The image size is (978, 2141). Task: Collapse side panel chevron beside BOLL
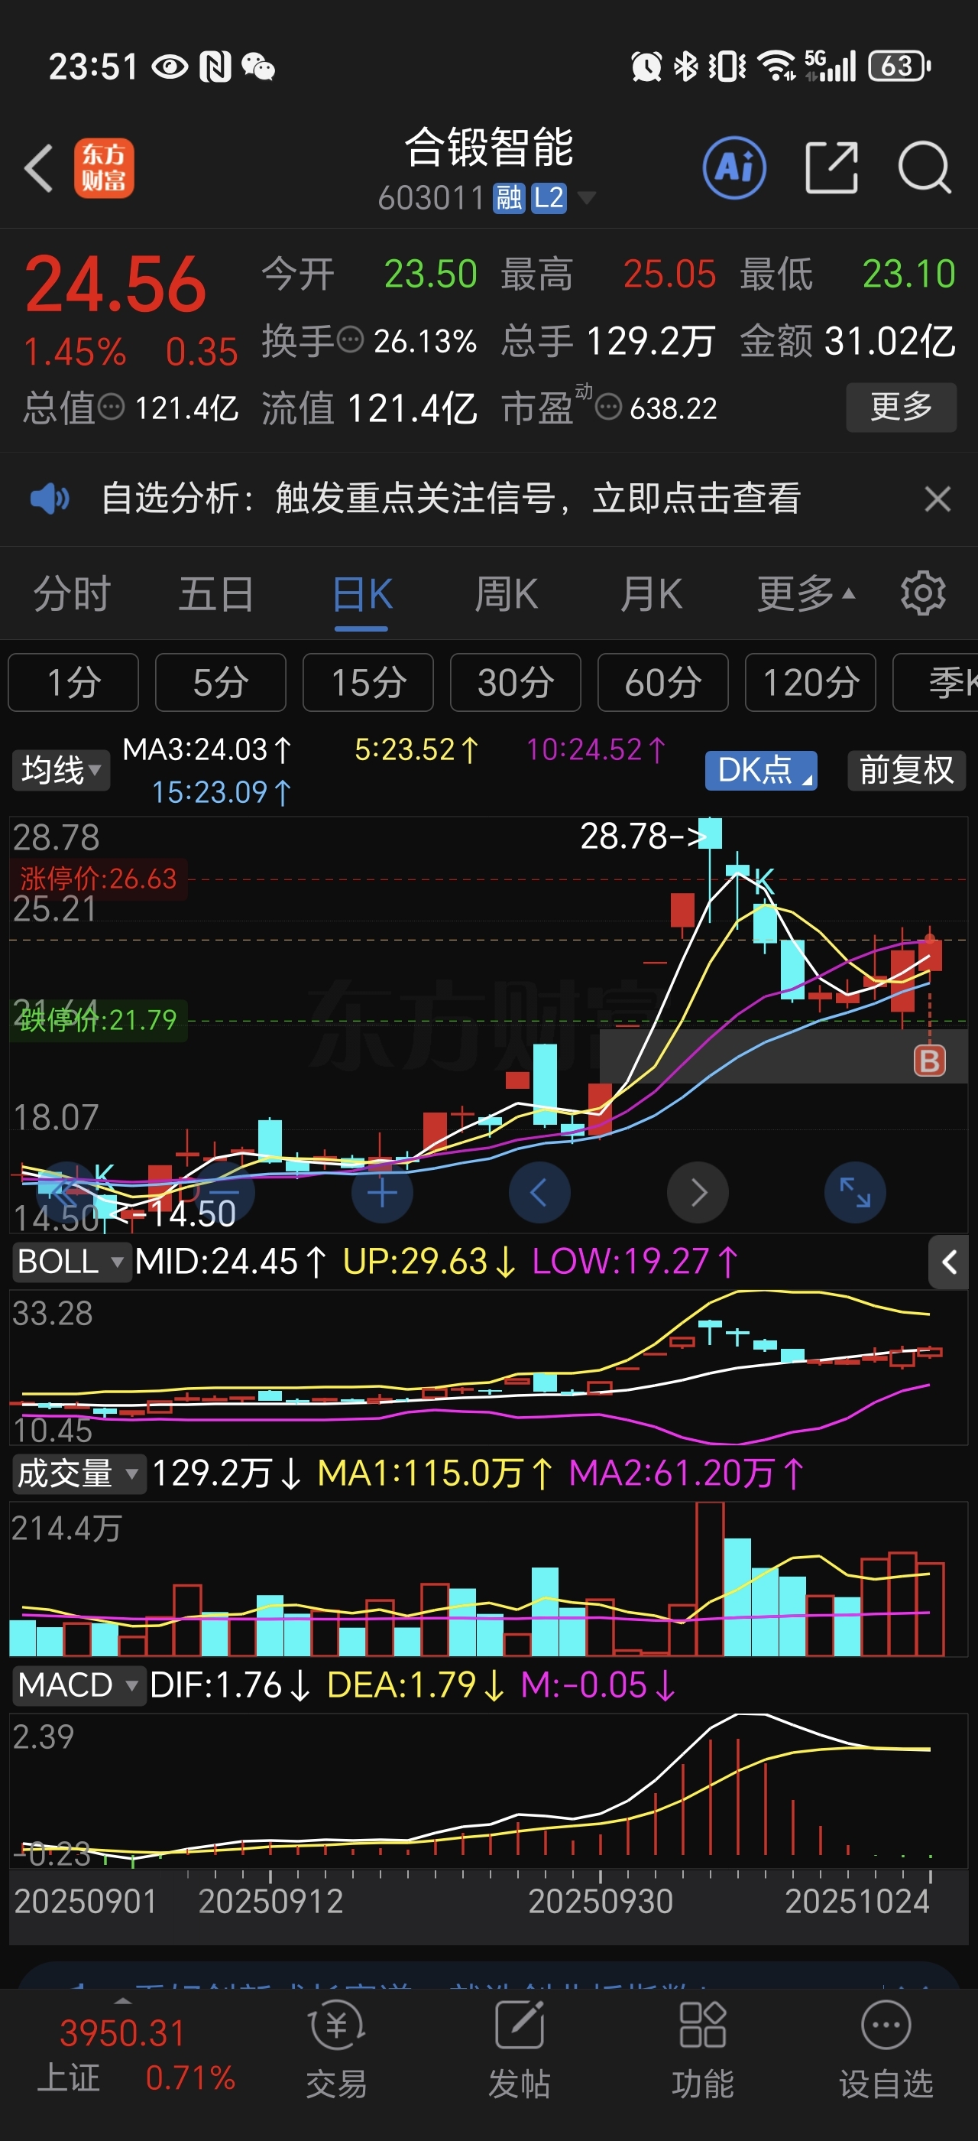tap(948, 1262)
